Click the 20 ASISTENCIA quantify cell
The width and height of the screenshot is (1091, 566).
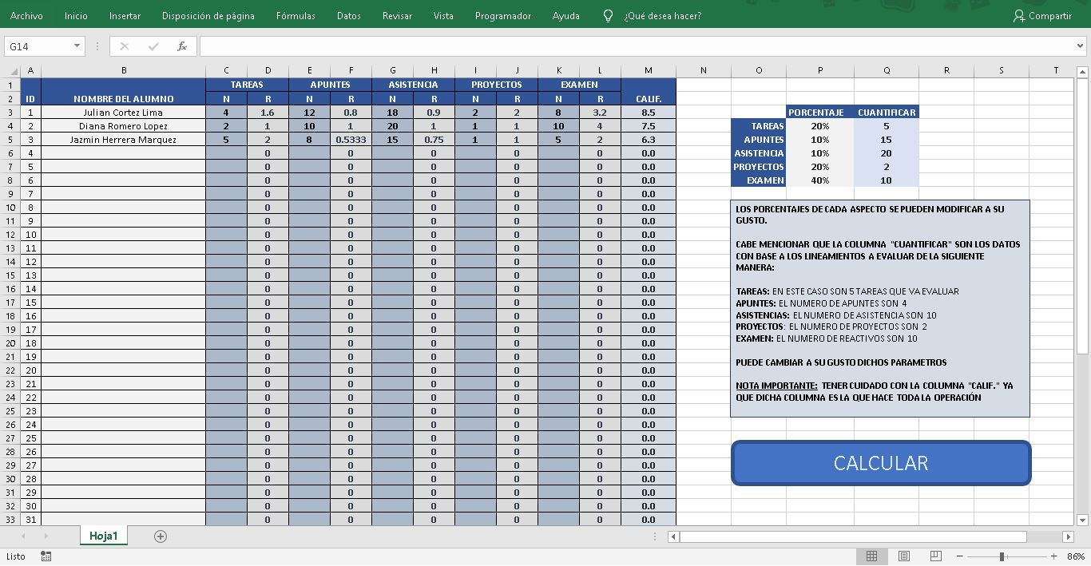pyautogui.click(x=887, y=153)
